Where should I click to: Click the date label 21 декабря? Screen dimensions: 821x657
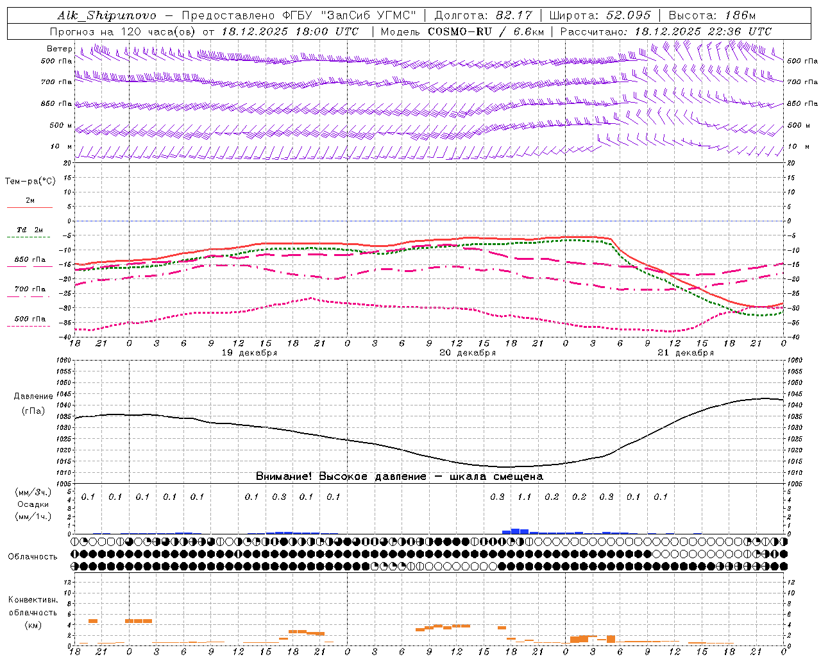686,353
